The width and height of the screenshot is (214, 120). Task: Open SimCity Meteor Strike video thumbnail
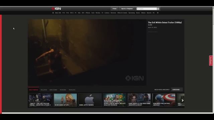[x=40, y=100]
